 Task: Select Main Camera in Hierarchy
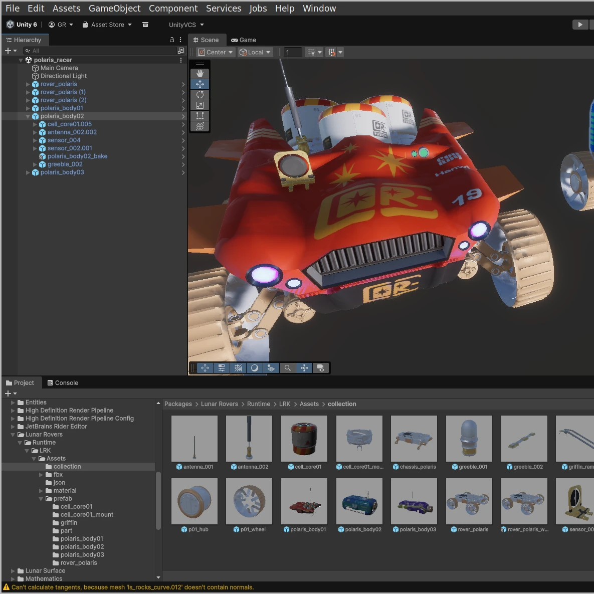(x=59, y=68)
